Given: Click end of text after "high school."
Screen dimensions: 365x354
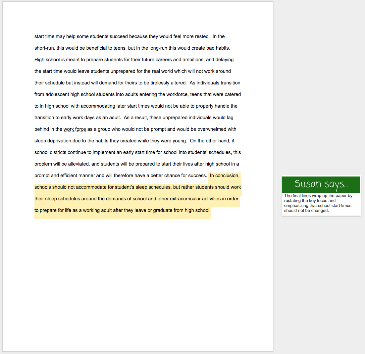Looking at the screenshot, I should point(211,210).
